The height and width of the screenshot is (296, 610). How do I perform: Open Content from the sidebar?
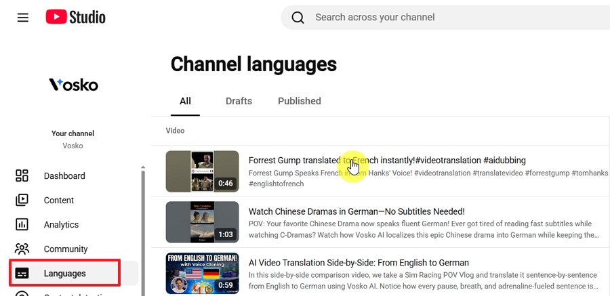pos(74,200)
